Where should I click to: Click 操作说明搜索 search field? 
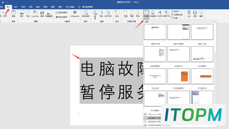87,7
